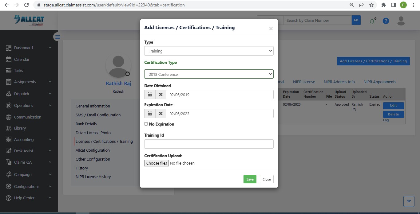Open the notifications bell icon
The width and height of the screenshot is (420, 214).
click(x=372, y=21)
